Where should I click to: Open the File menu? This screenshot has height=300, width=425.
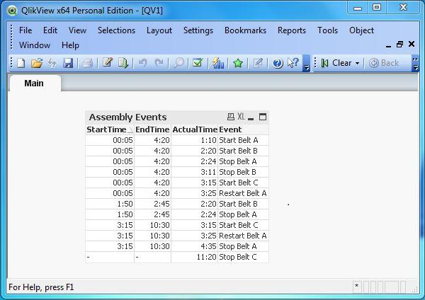click(25, 30)
